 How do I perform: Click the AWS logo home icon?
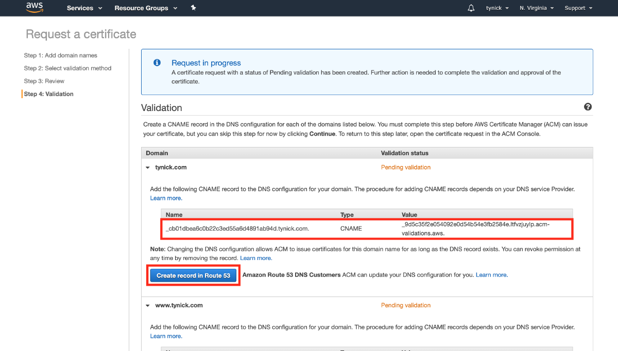click(x=35, y=8)
